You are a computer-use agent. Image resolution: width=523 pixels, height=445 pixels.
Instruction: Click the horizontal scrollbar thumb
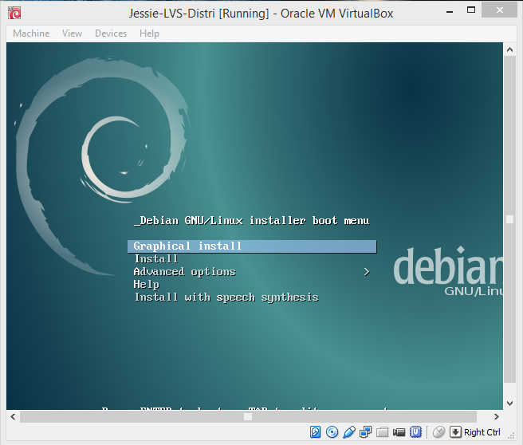249,416
